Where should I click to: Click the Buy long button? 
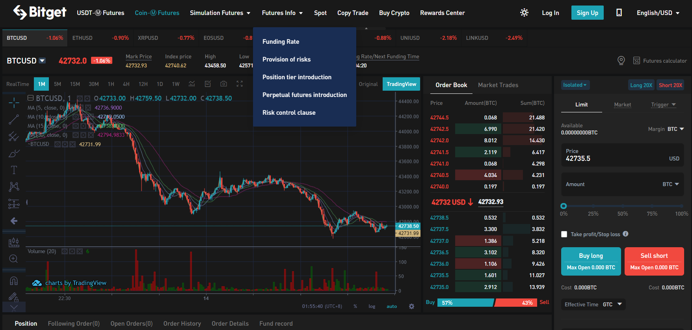tap(591, 261)
